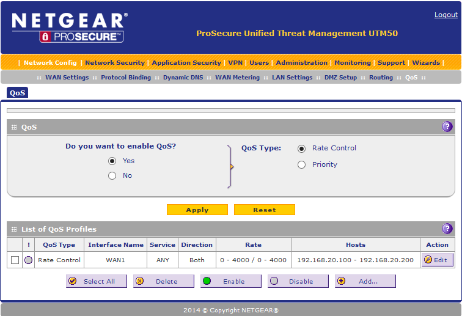Click the List of QoS Profiles header grip icon
Image resolution: width=462 pixels, height=316 pixels.
(14, 229)
